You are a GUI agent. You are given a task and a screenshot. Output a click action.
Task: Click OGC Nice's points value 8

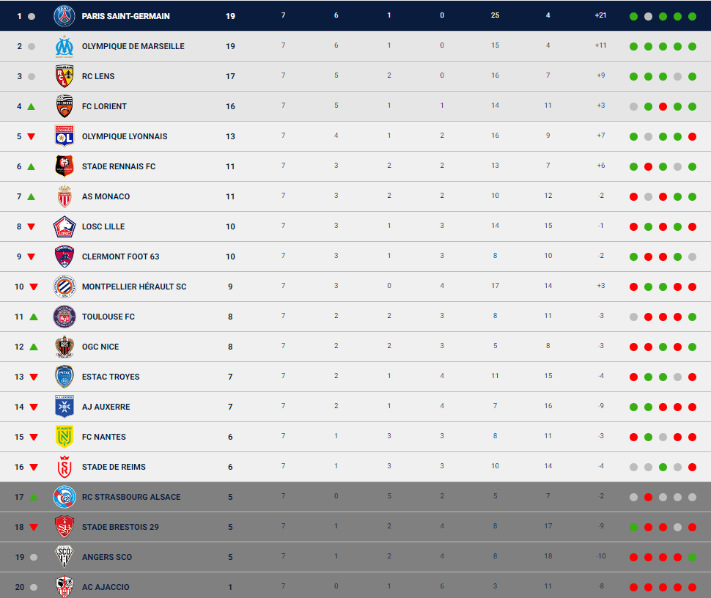pos(230,347)
